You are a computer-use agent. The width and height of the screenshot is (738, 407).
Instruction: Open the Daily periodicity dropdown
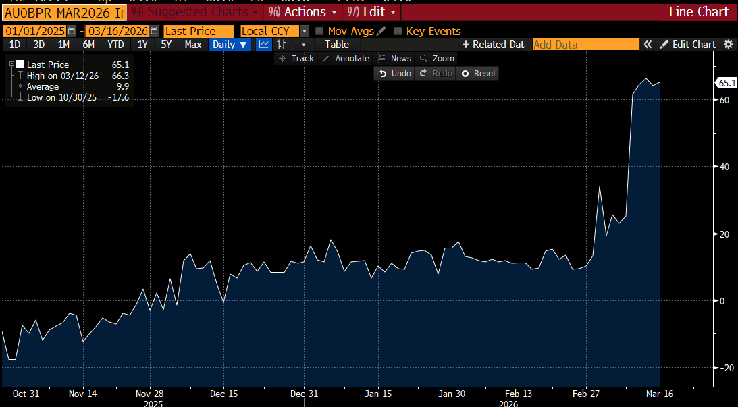(230, 45)
